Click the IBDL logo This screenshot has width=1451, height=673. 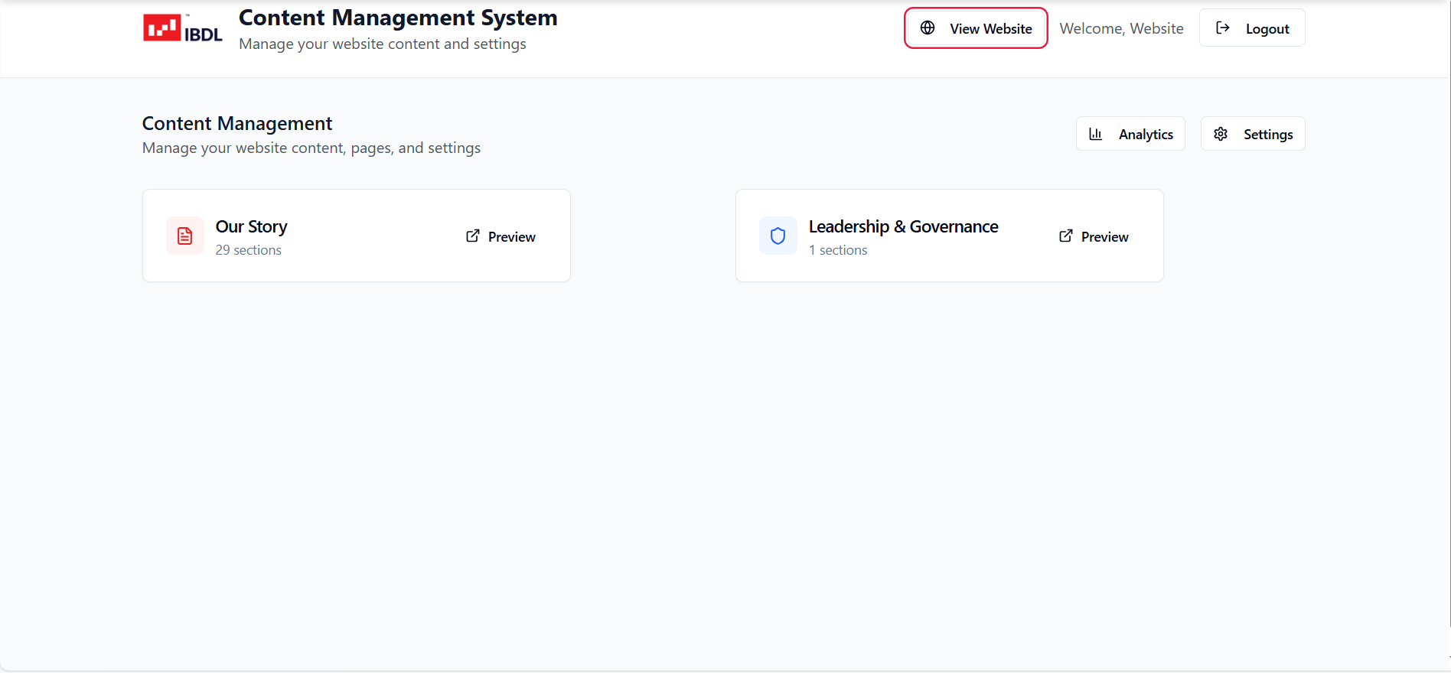182,28
